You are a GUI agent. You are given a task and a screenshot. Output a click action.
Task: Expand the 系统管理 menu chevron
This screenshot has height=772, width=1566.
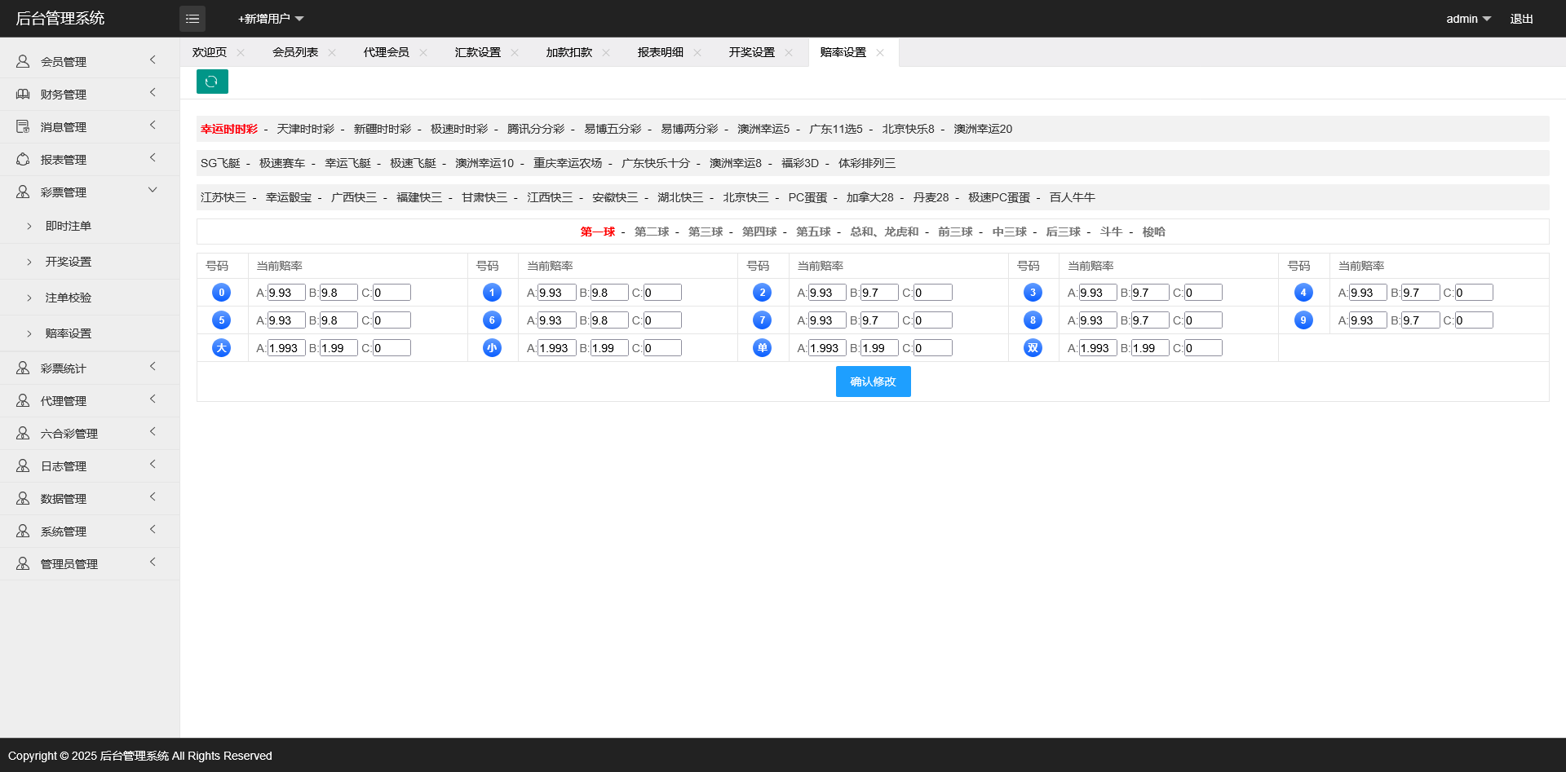tap(153, 530)
